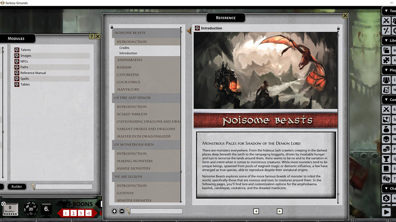Image resolution: width=396 pixels, height=222 pixels.
Task: Click the book icon beside Reference Manual
Action: tap(16, 73)
